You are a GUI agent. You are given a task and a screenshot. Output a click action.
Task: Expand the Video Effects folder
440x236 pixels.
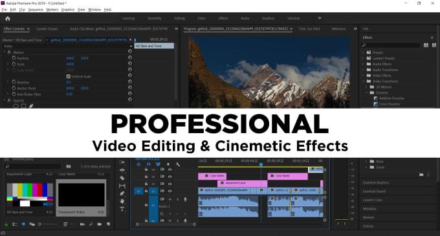click(x=364, y=76)
